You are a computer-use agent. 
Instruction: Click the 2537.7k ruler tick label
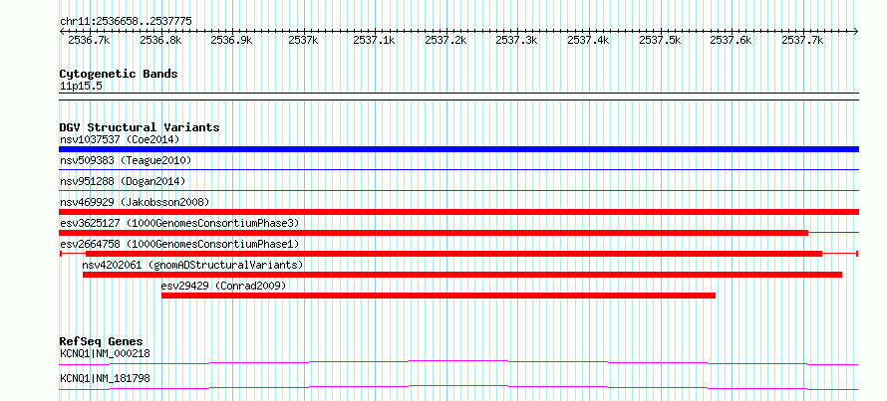point(801,41)
